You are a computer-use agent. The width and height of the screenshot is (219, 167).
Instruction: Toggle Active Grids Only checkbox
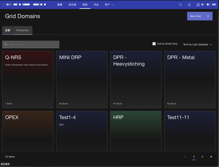(154, 44)
